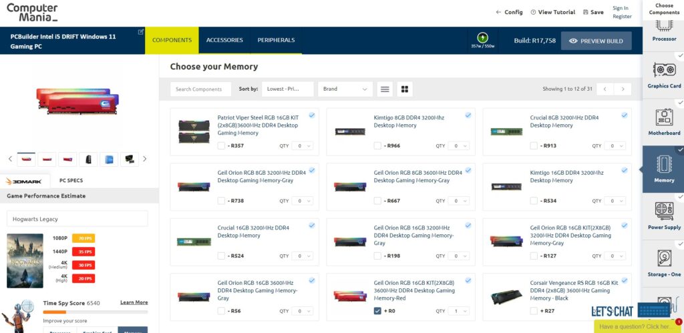Click the power wattage indicator icon
The width and height of the screenshot is (684, 333).
coord(482,37)
